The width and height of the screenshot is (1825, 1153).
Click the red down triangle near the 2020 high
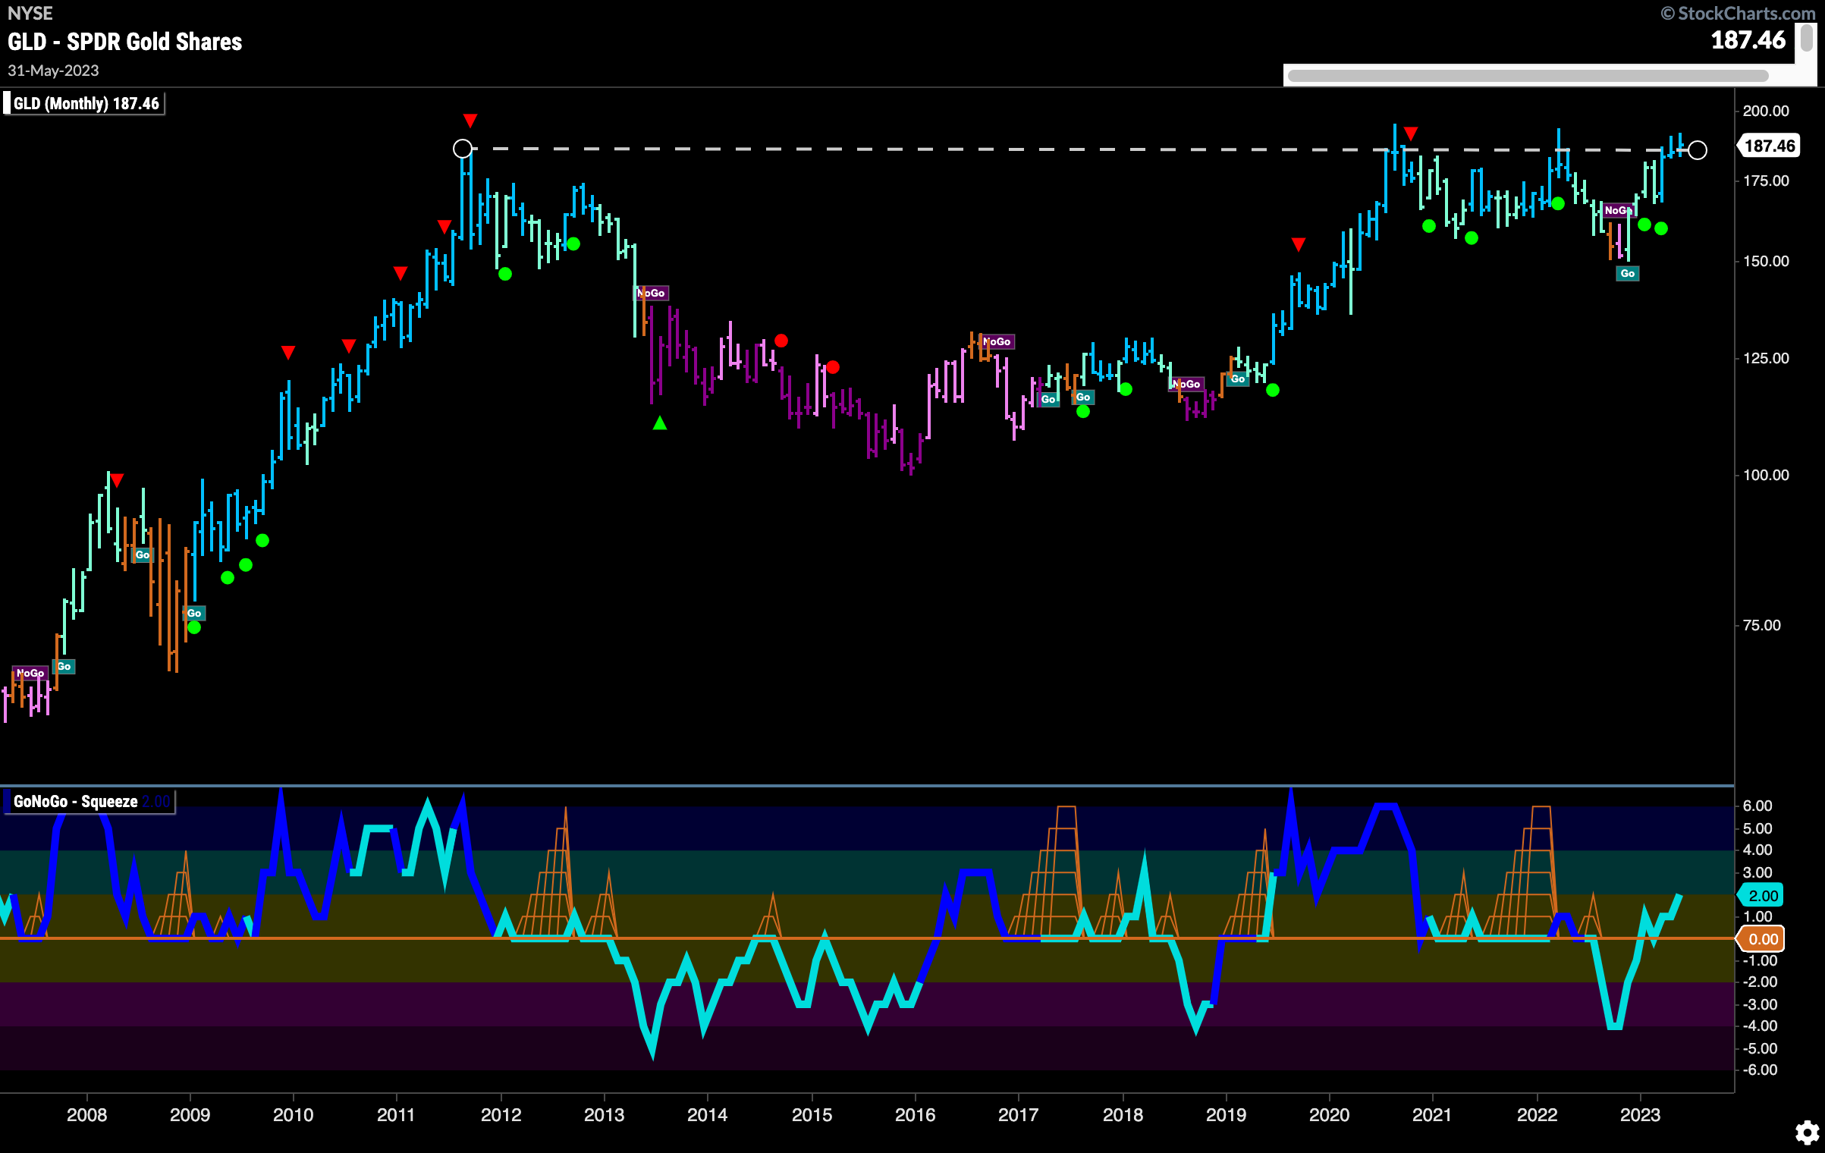1410,134
